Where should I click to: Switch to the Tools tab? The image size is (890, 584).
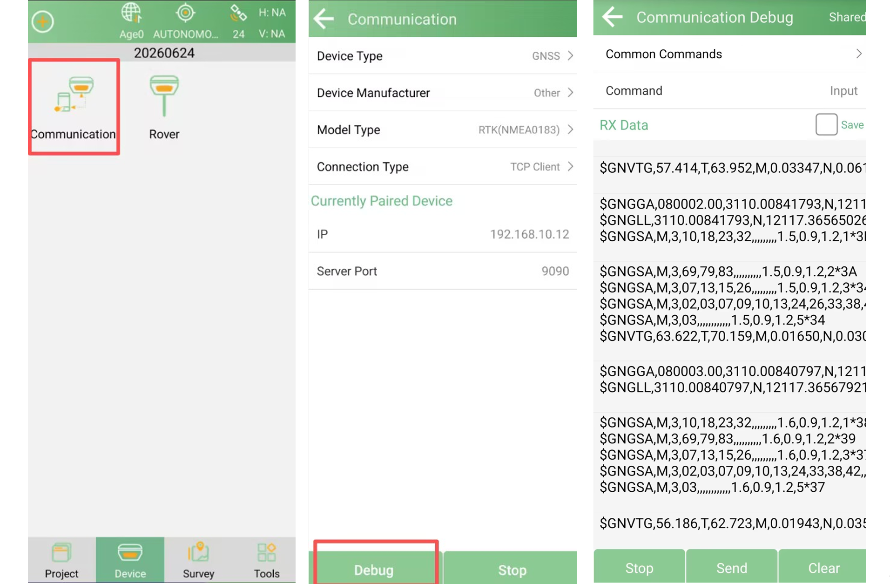(x=266, y=560)
